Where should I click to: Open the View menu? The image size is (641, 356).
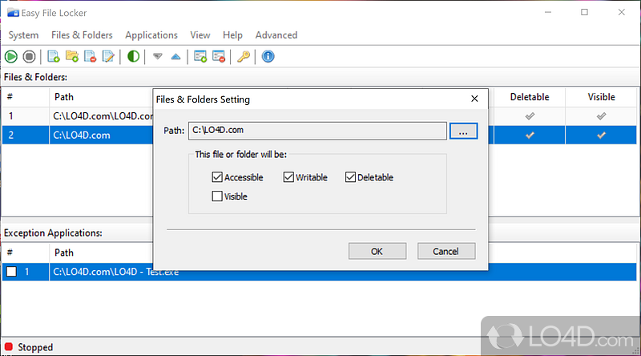[x=200, y=35]
